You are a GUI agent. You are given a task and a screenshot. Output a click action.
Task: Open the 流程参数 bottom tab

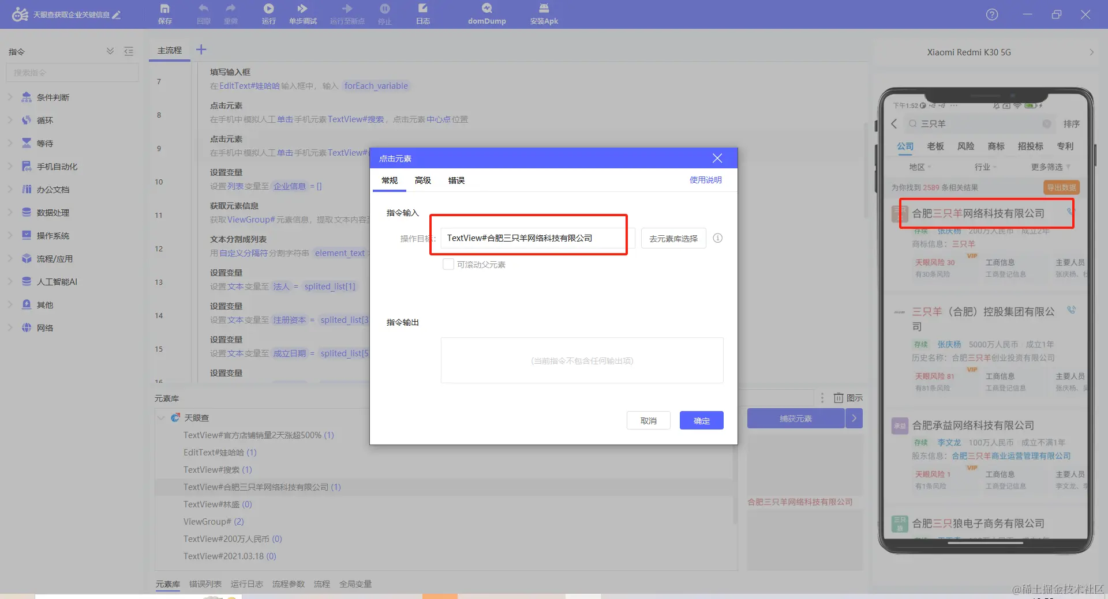(x=289, y=584)
